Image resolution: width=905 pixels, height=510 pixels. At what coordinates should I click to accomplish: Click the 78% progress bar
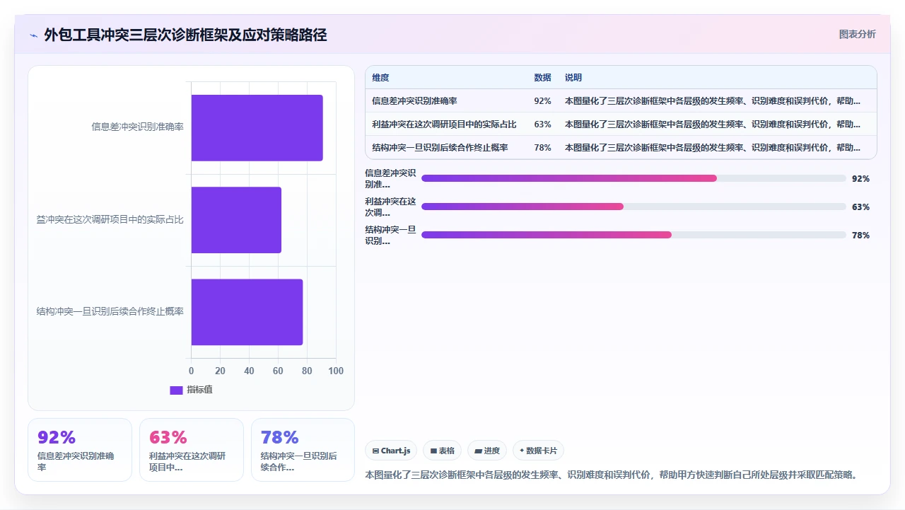(x=633, y=235)
